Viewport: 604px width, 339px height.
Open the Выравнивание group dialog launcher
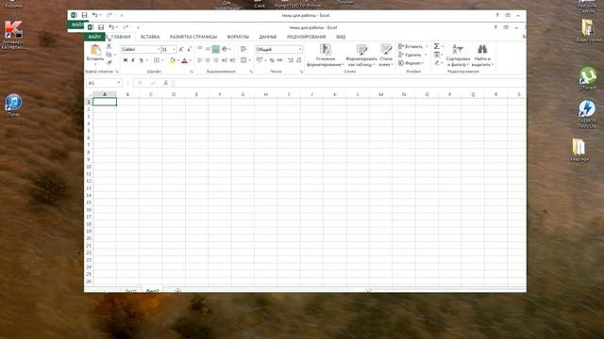(x=251, y=72)
